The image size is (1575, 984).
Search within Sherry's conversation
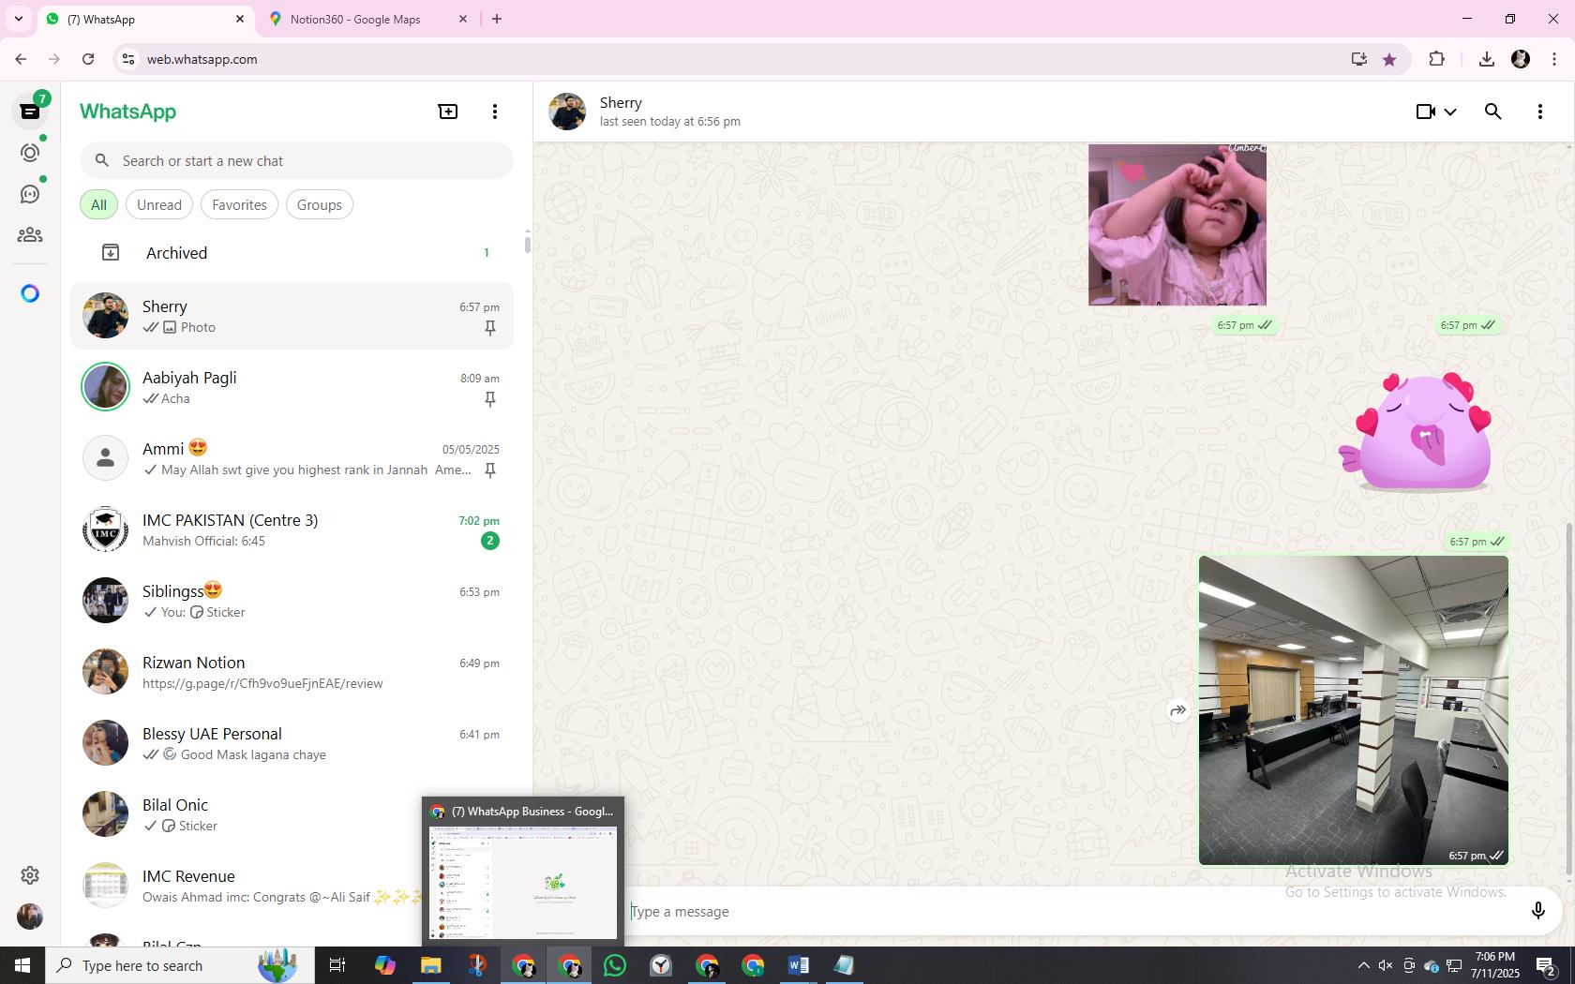pyautogui.click(x=1493, y=112)
